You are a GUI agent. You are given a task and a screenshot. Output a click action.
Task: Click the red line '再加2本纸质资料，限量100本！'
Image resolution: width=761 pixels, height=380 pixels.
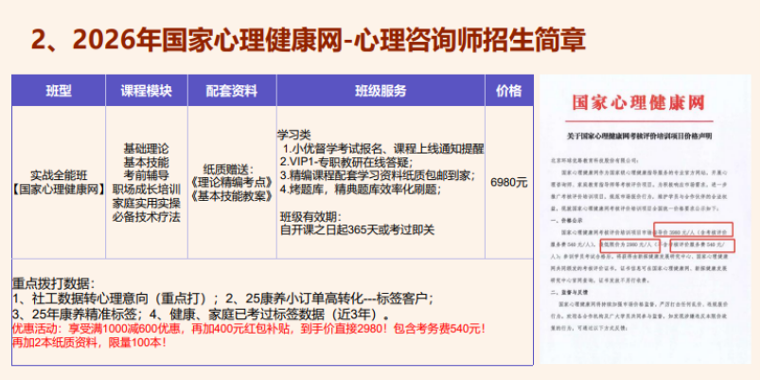[x=90, y=342]
